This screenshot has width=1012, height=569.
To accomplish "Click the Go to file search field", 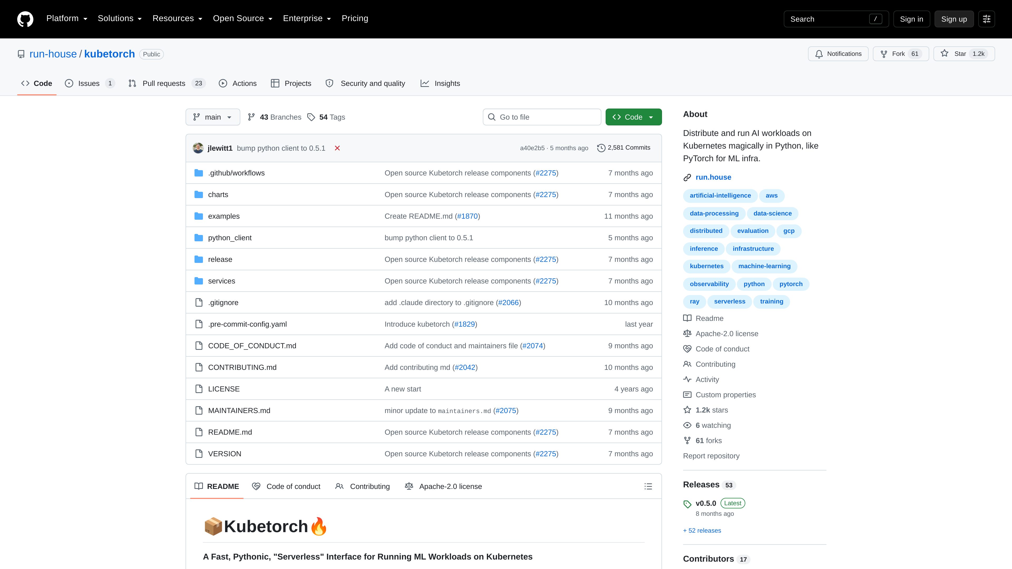I will click(542, 117).
